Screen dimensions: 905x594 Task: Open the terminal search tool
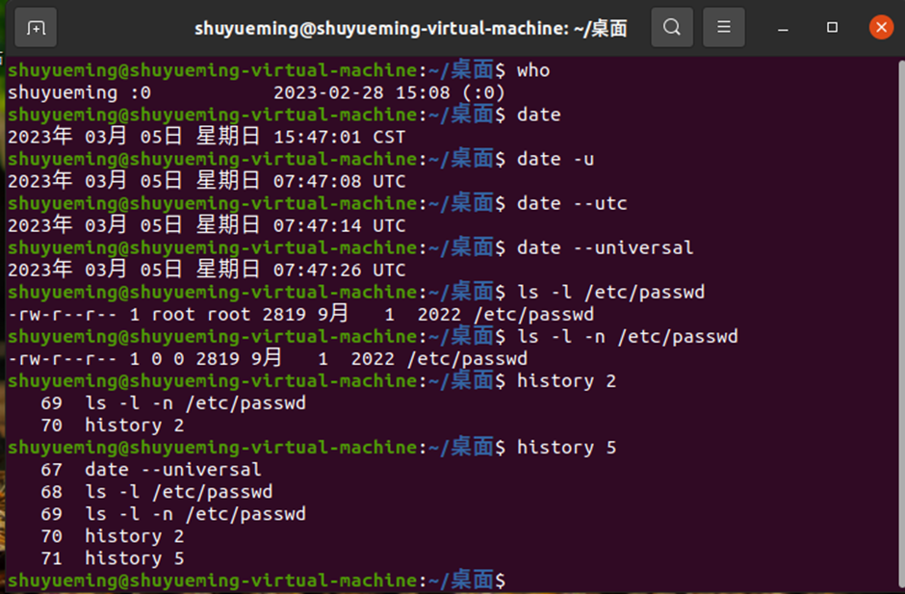[672, 27]
